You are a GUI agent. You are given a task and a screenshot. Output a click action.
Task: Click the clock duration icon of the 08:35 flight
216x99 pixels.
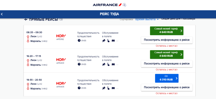pyautogui.click(x=79, y=40)
